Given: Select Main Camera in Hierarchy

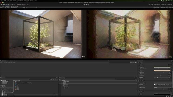Looking at the screenshot, I should tap(66, 81).
